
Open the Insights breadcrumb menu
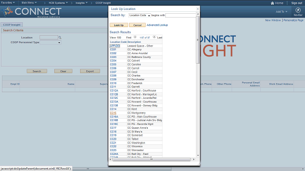click(x=81, y=3)
